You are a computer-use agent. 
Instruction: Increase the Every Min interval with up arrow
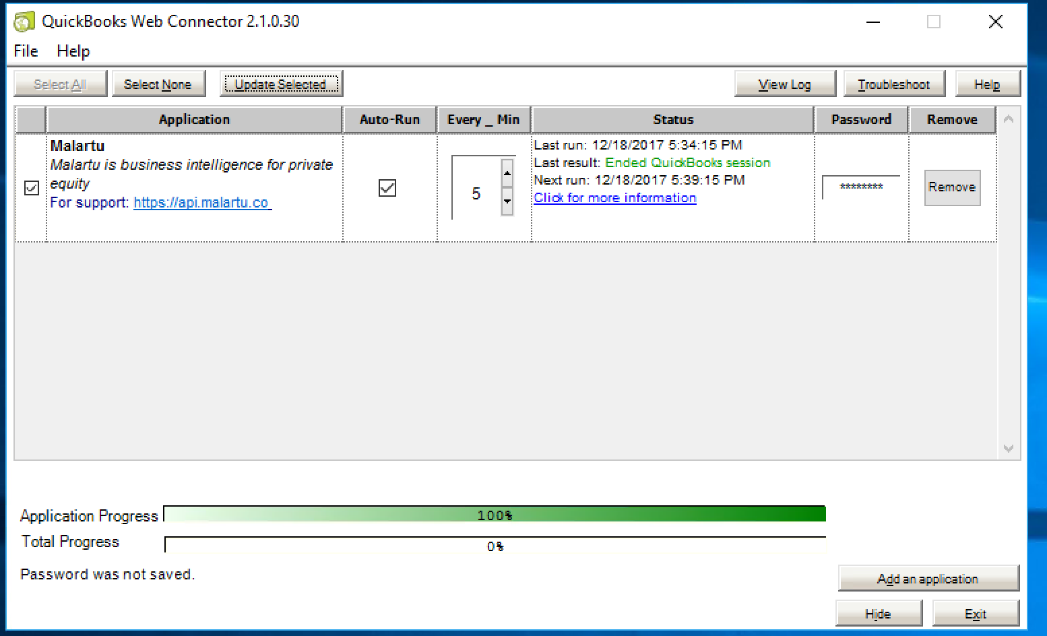(507, 173)
